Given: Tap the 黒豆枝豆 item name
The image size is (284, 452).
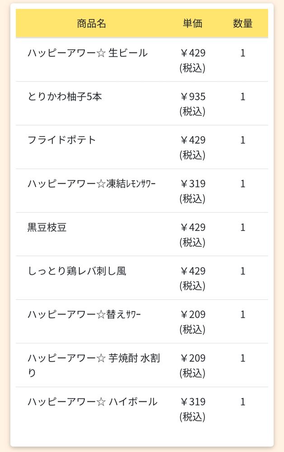Looking at the screenshot, I should (47, 227).
